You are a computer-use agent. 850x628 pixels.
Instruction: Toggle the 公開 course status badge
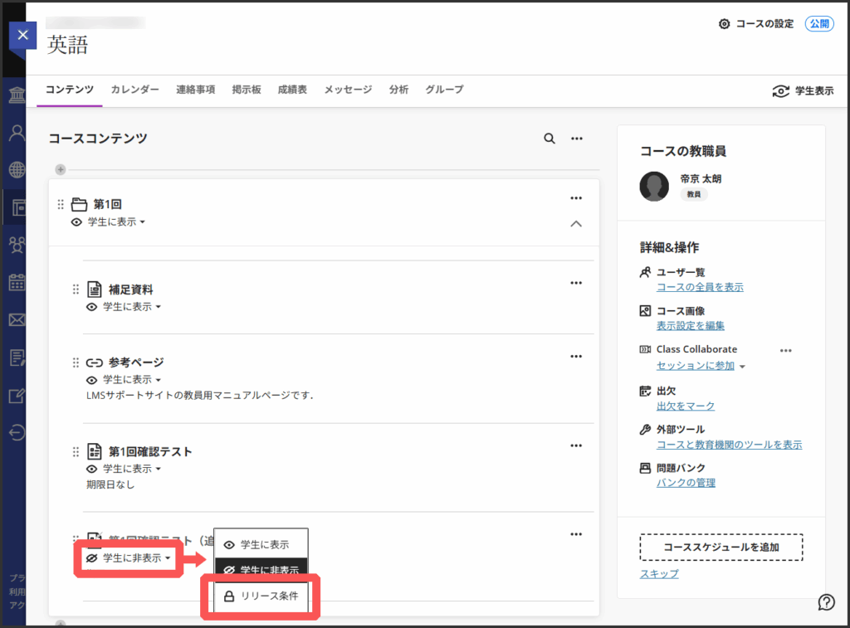pyautogui.click(x=819, y=24)
